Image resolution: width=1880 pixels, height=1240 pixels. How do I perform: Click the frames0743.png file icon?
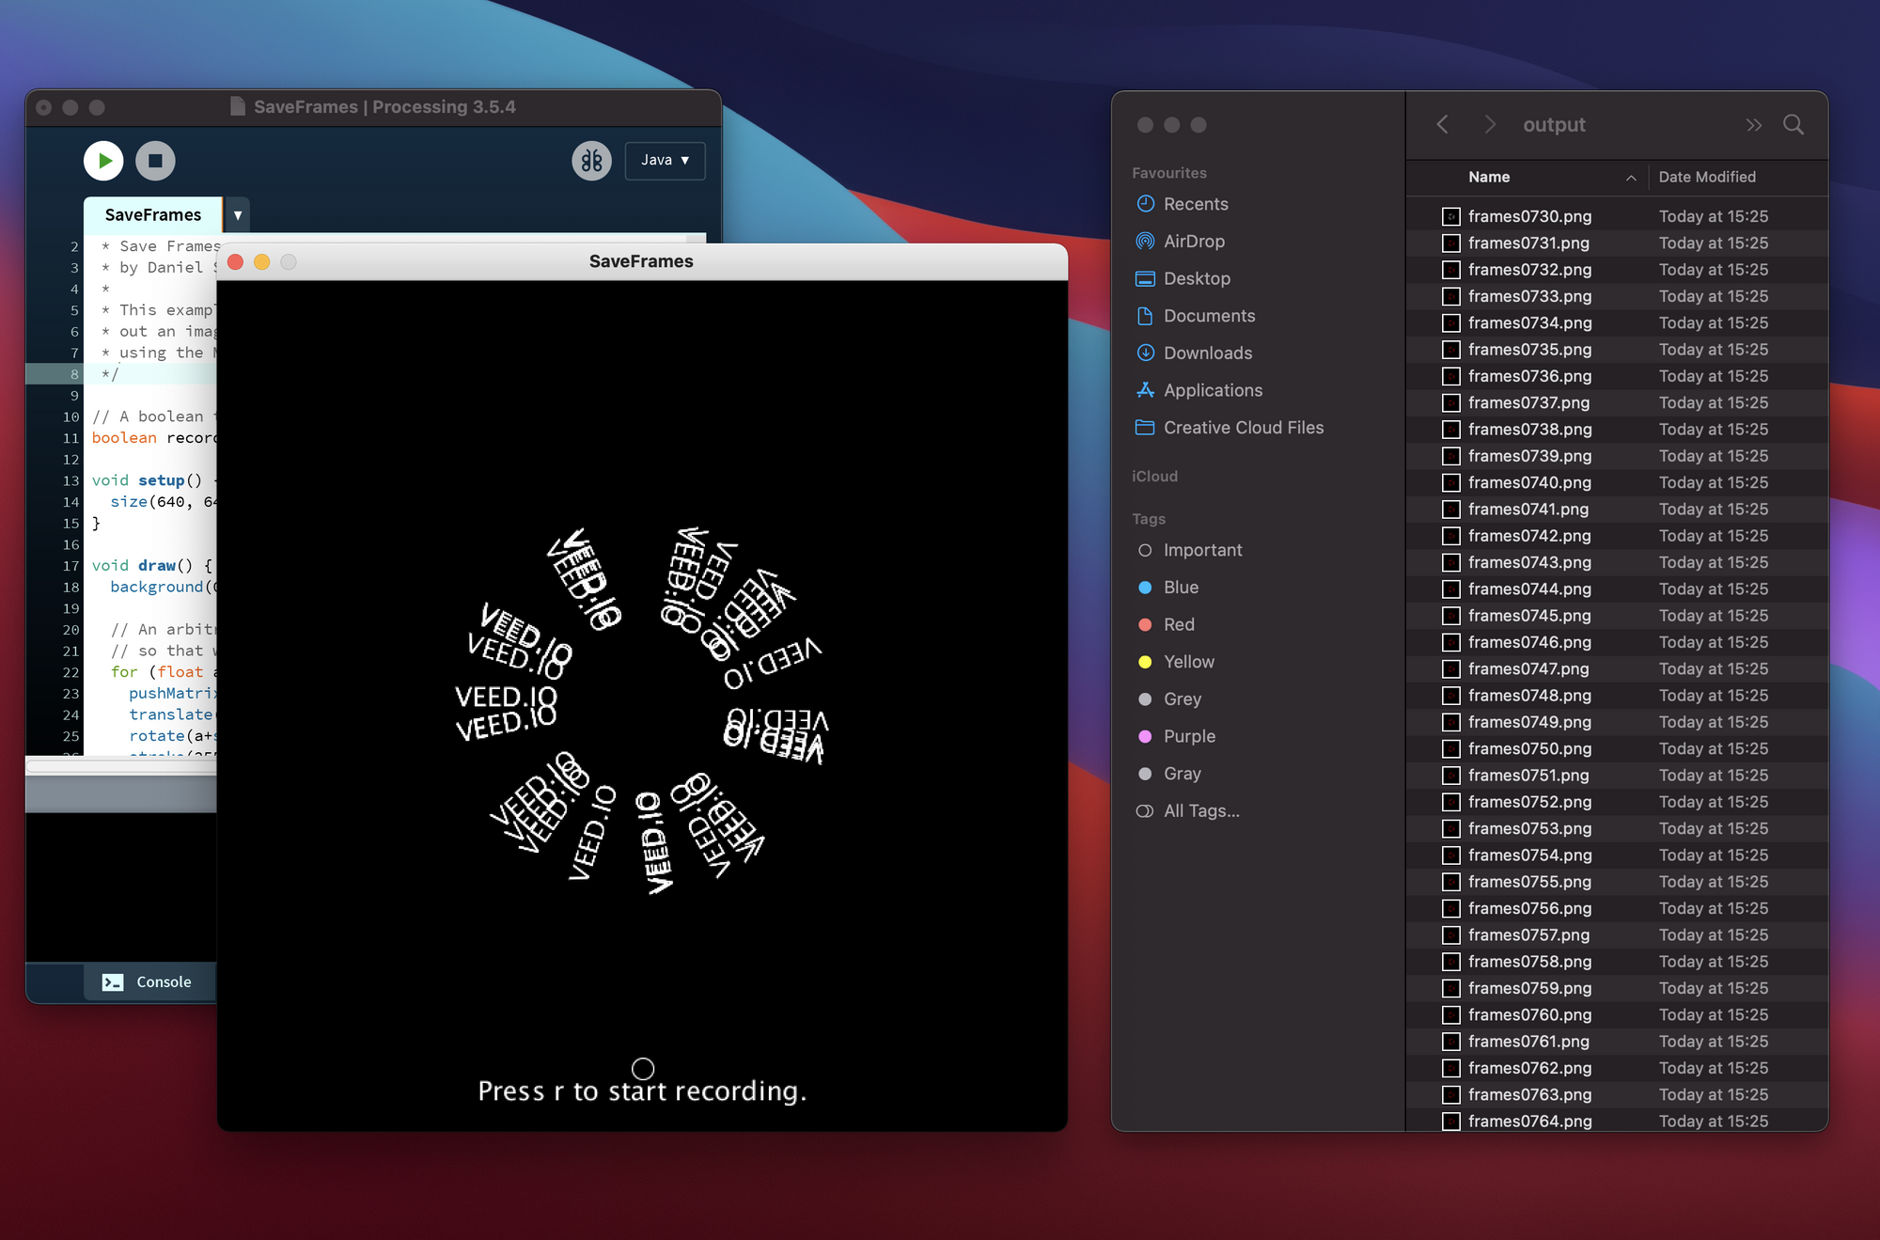pyautogui.click(x=1451, y=562)
